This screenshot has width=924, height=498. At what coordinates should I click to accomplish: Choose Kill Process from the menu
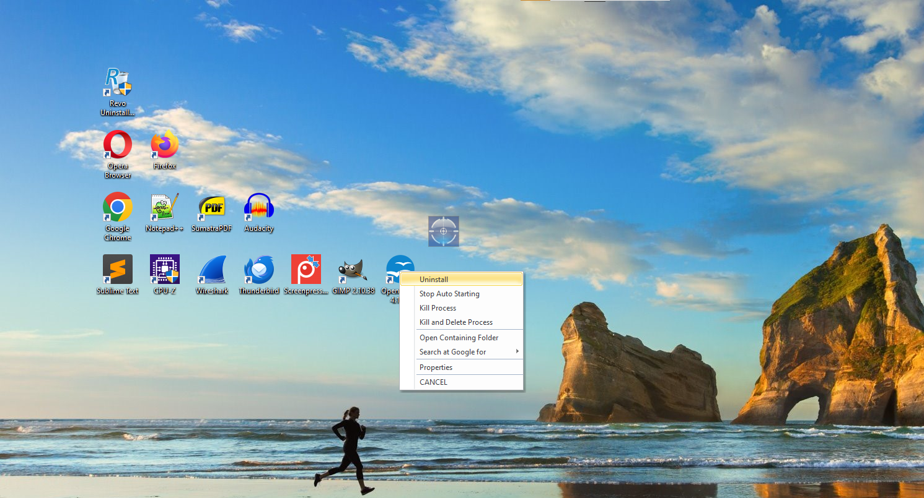point(462,307)
